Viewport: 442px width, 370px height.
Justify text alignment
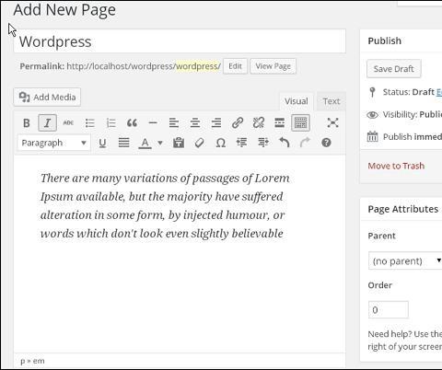point(123,143)
